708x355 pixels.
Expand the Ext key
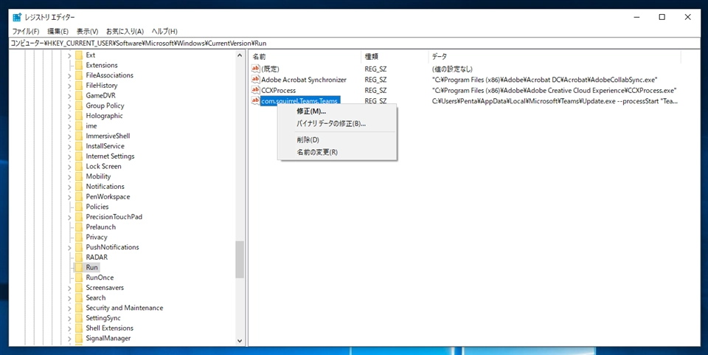click(69, 55)
